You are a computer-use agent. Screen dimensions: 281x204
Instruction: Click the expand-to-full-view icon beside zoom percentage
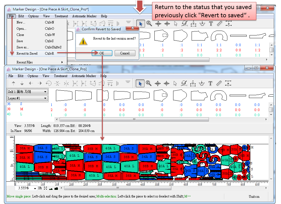45,188
